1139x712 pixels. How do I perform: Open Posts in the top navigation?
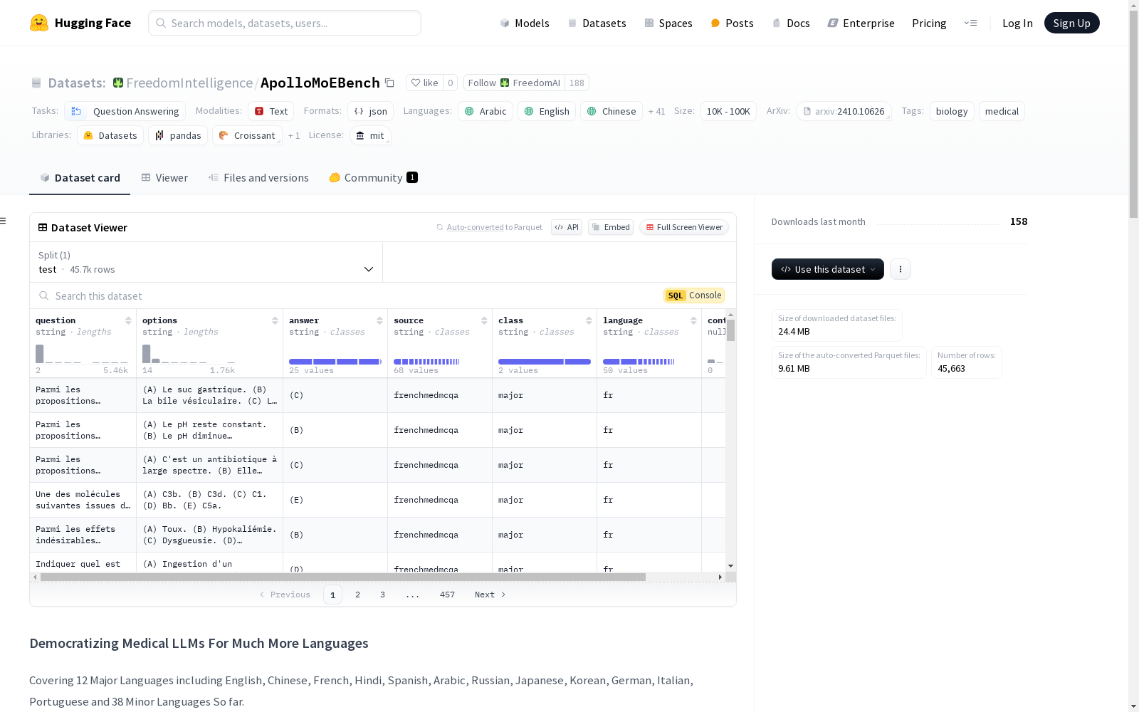(x=733, y=23)
